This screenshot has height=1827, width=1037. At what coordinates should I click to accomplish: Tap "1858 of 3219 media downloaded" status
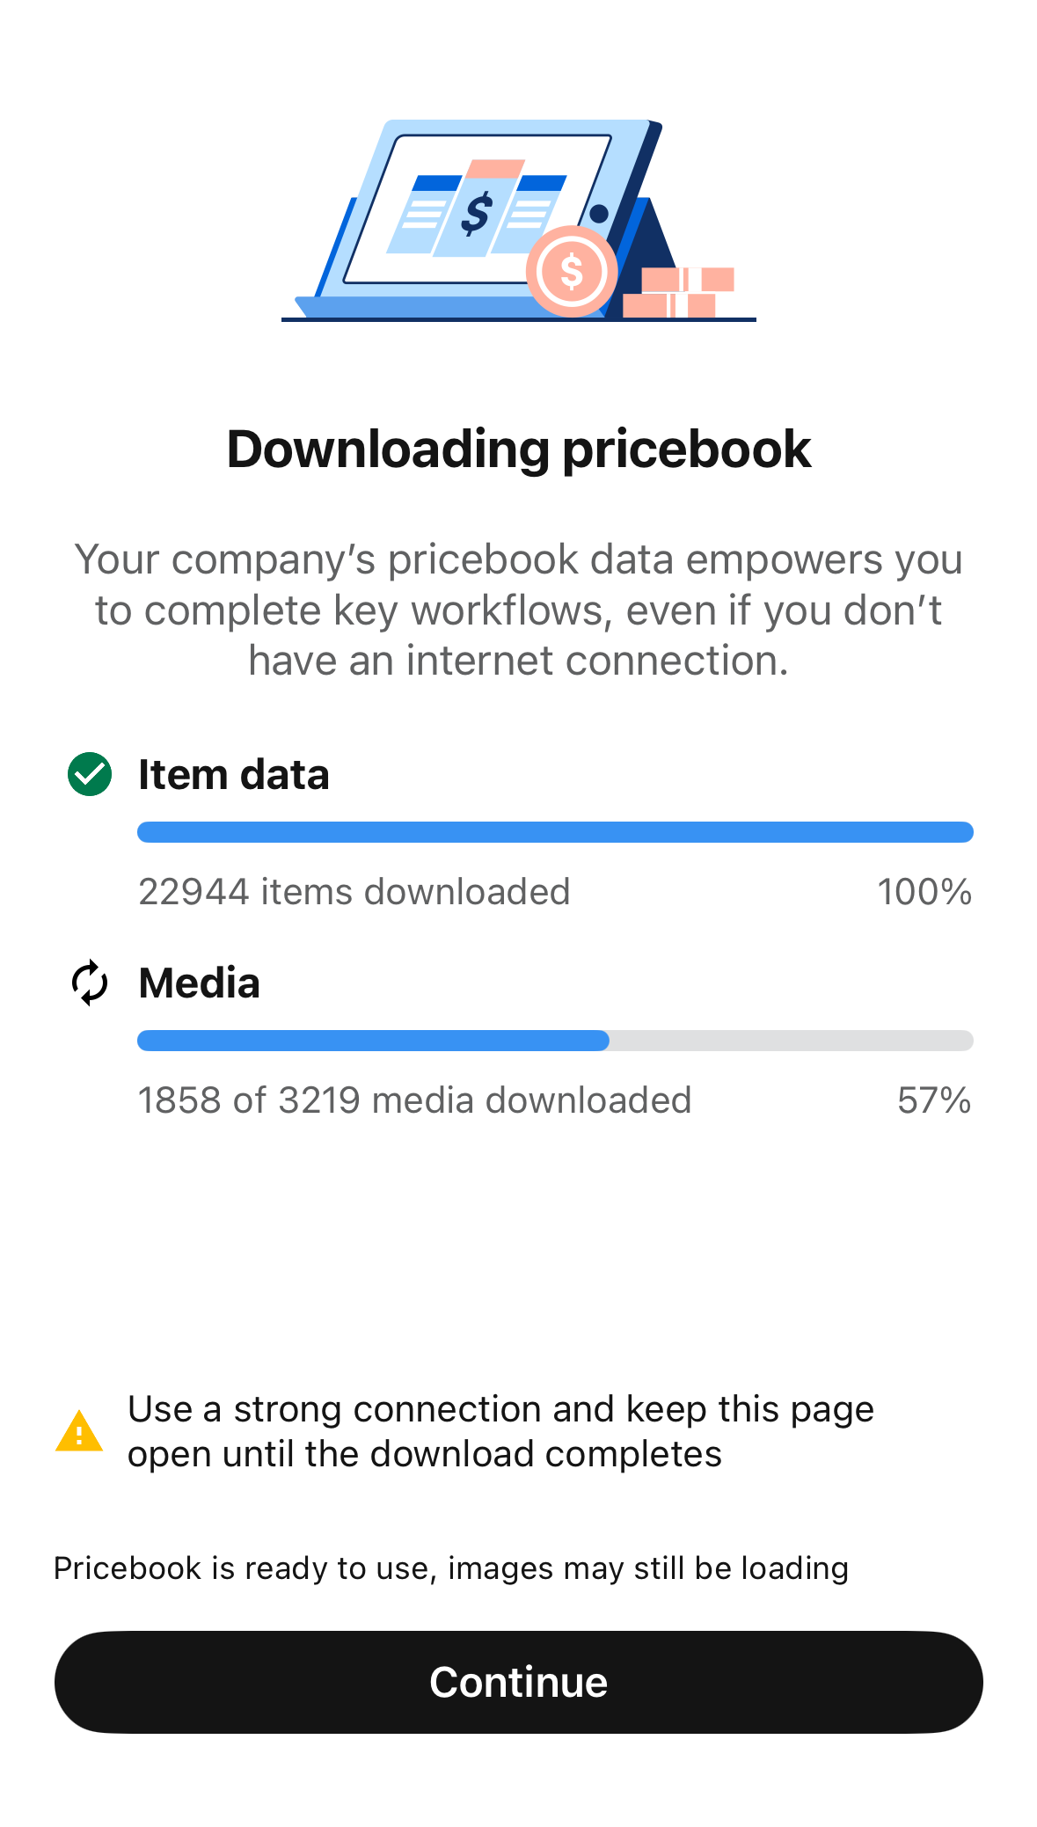coord(415,1100)
